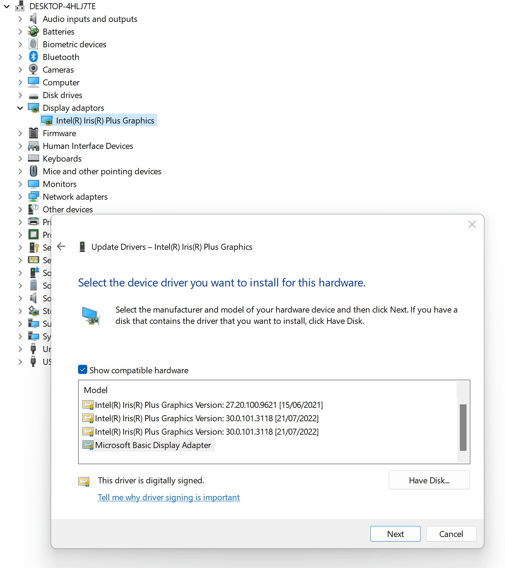Select Mice and other pointing devices label

[x=102, y=171]
